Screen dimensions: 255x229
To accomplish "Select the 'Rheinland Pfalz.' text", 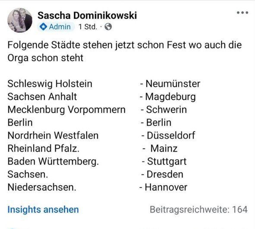I will pyautogui.click(x=44, y=148).
